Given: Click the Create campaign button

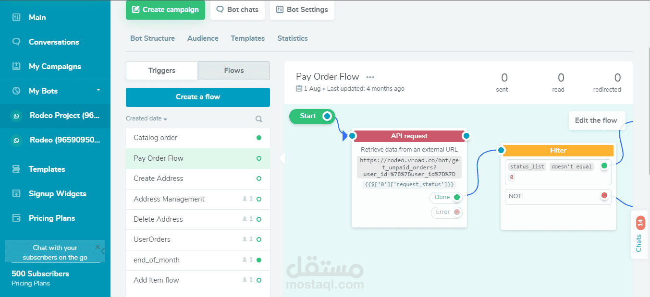Looking at the screenshot, I should (165, 10).
